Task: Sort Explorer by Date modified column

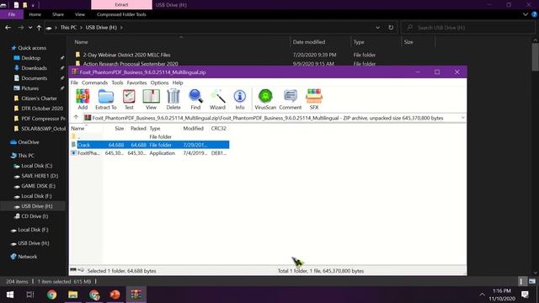Action: (309, 42)
